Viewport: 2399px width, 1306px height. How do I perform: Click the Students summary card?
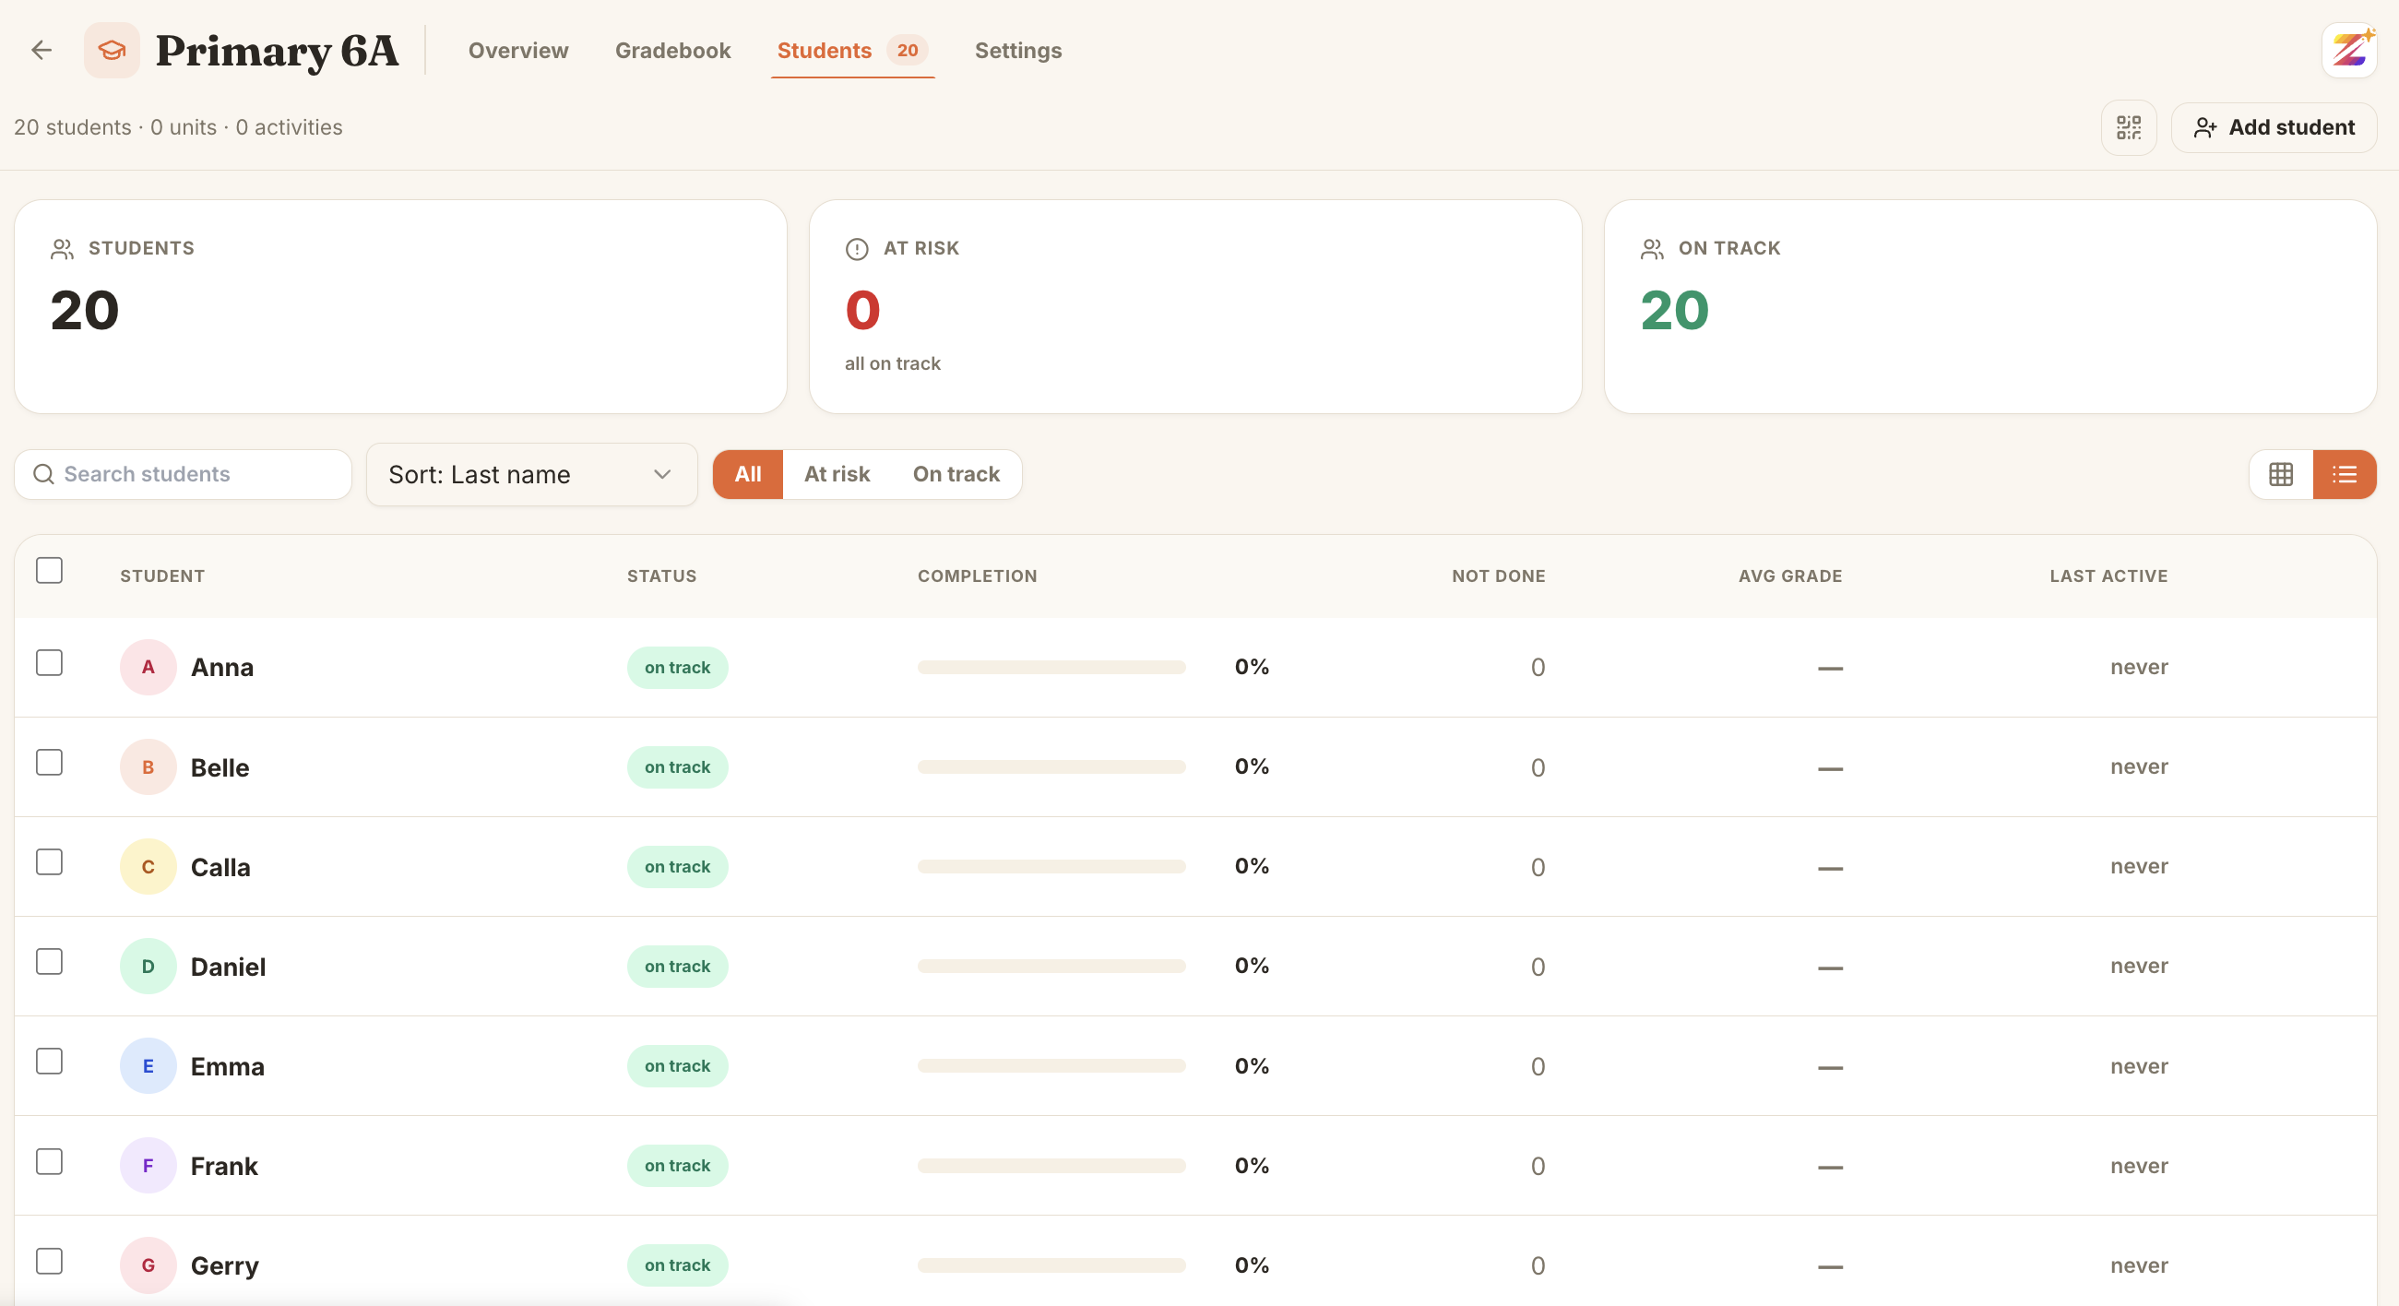400,306
